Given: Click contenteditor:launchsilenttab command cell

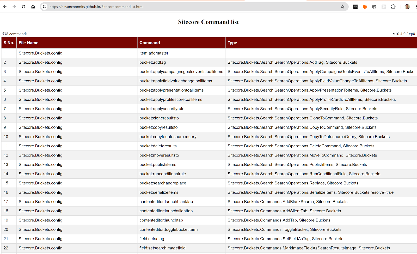Looking at the screenshot, I should click(x=181, y=211).
